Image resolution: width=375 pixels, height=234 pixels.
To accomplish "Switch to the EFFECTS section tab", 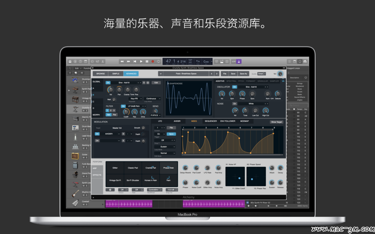I will pos(97,175).
